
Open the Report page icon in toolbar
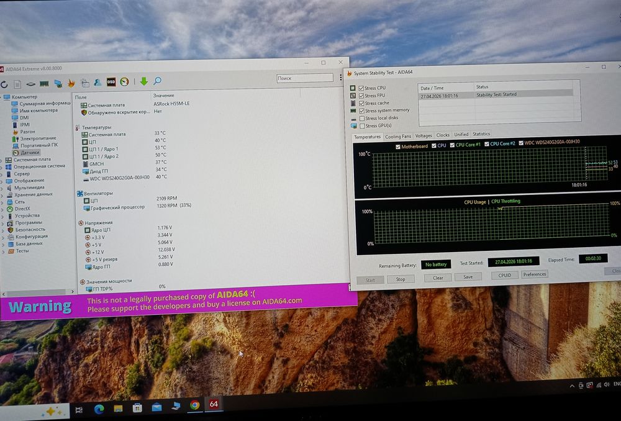(17, 84)
